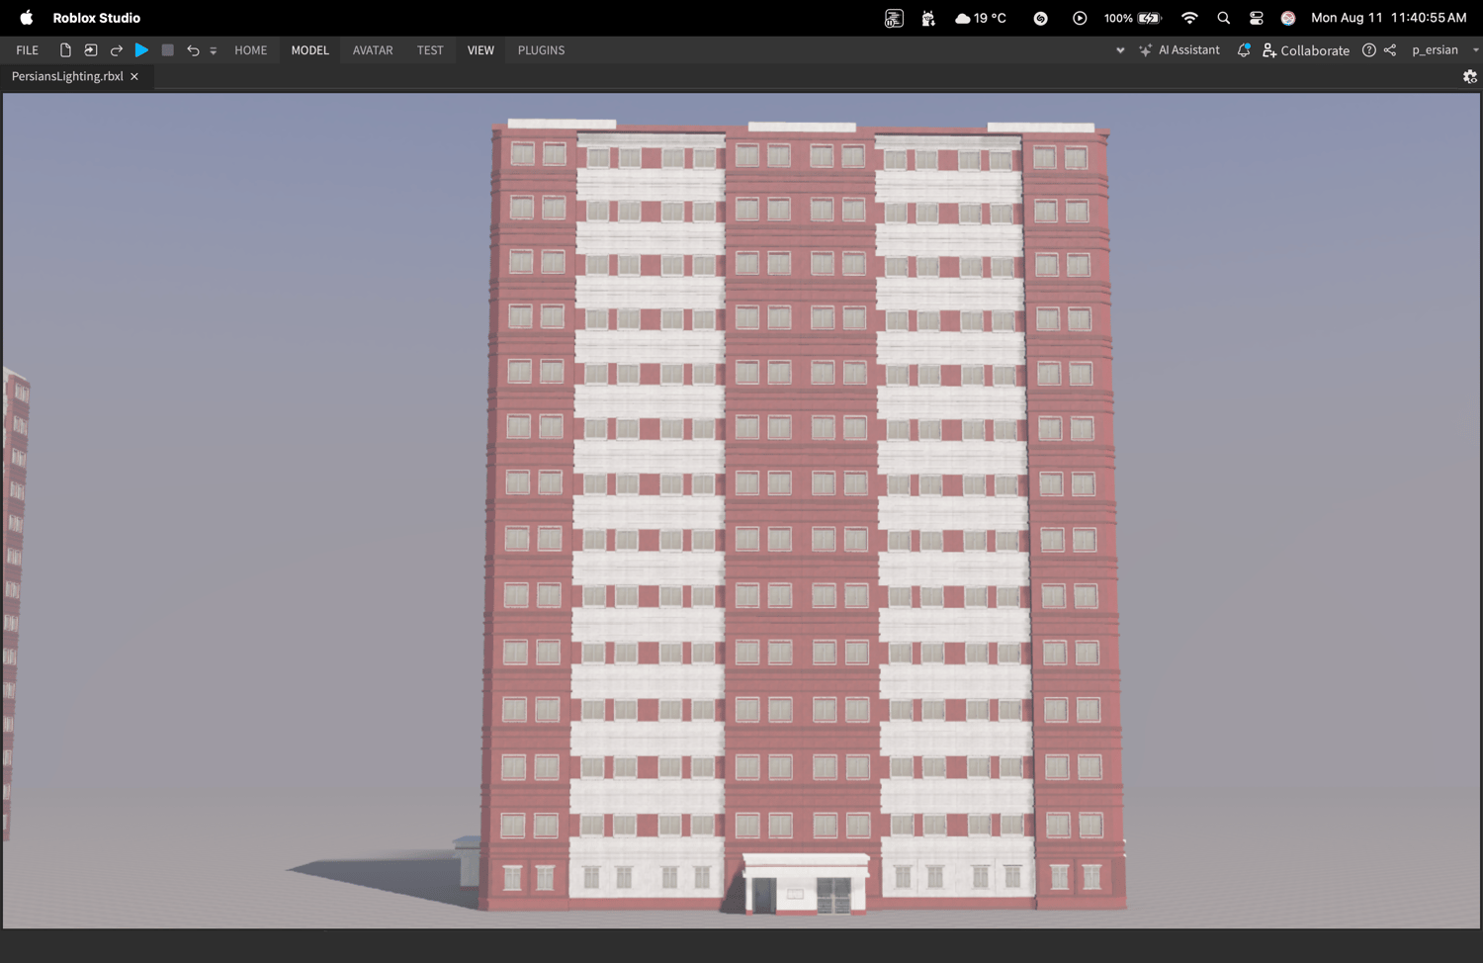Image resolution: width=1483 pixels, height=963 pixels.
Task: Collapse the ribbon with the chevron arrow
Action: click(1120, 50)
